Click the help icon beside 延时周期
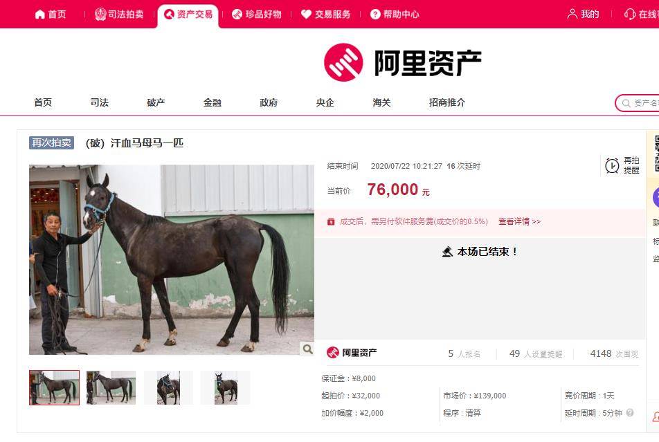Image resolution: width=659 pixels, height=442 pixels. tap(630, 412)
